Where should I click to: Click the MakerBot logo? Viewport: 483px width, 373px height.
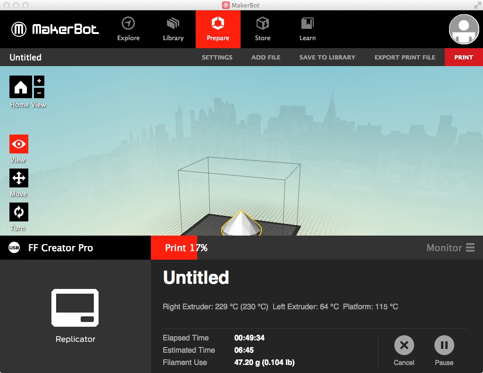tap(55, 29)
